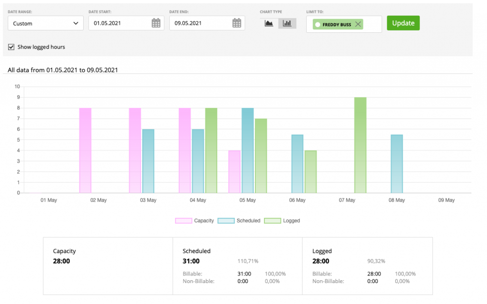The image size is (487, 304).
Task: Click the Logged green legend swatch
Action: coord(273,220)
